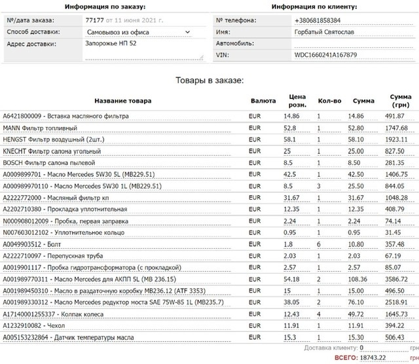Select product 'A2202710380 - Прокладка уплотнительная'
Screen dimensions: 419x364
coord(117,209)
